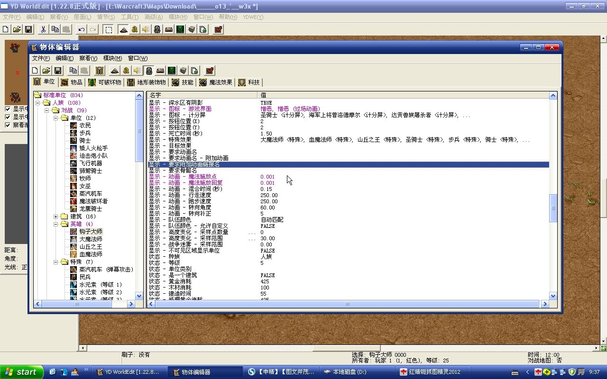
Task: Collapse the 人族 (108) tree node
Action: coord(37,103)
